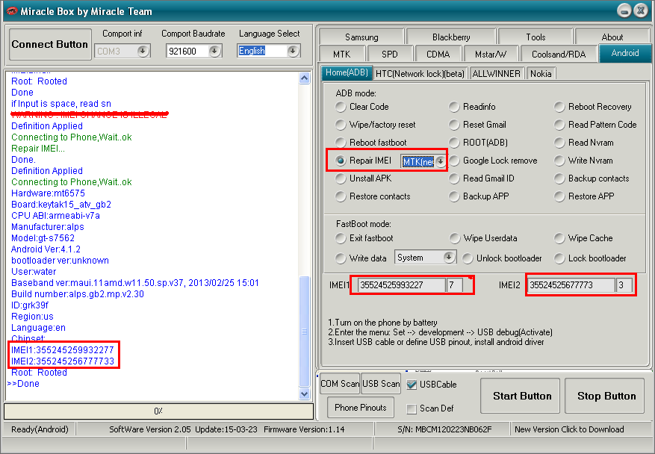Select the Unstall APK option
Screen dimensions: 655x454
pos(364,178)
